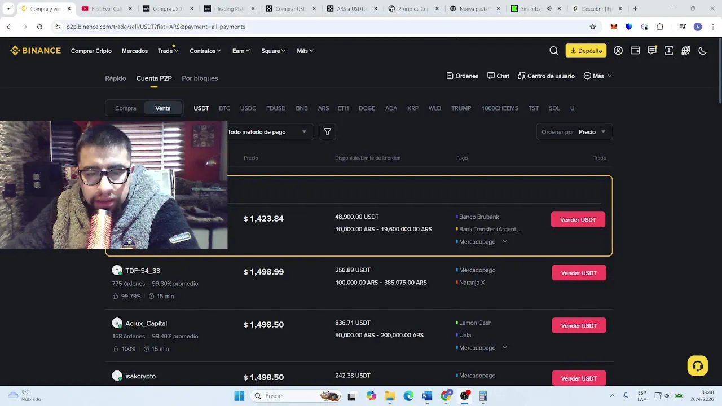Screen dimensions: 722x406
Task: Select the Por bloques tab
Action: coord(200,78)
